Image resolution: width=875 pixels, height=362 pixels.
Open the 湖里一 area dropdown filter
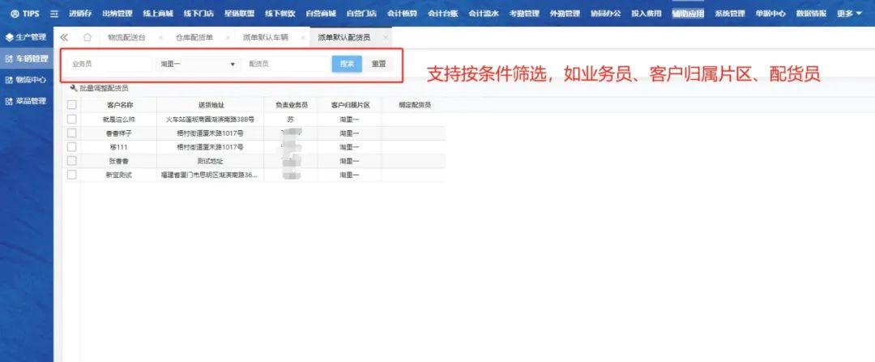198,64
